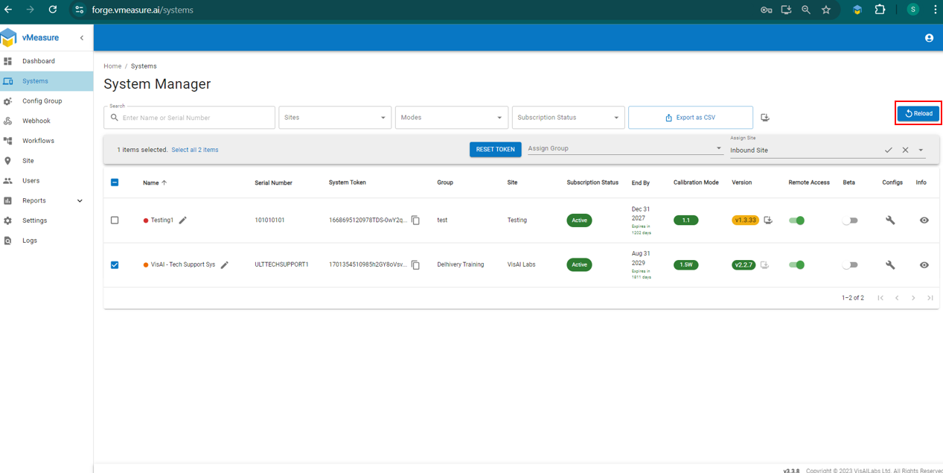Open Config Group from the sidebar

point(42,101)
